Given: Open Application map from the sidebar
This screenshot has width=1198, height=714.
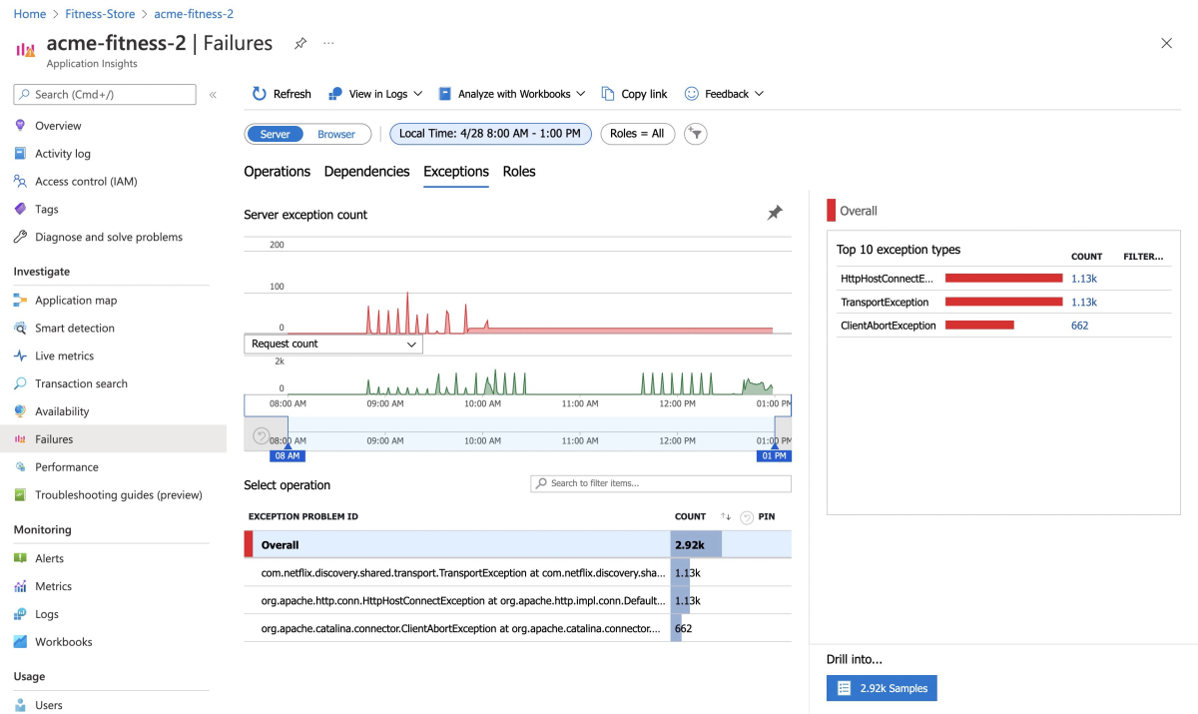Looking at the screenshot, I should point(75,301).
